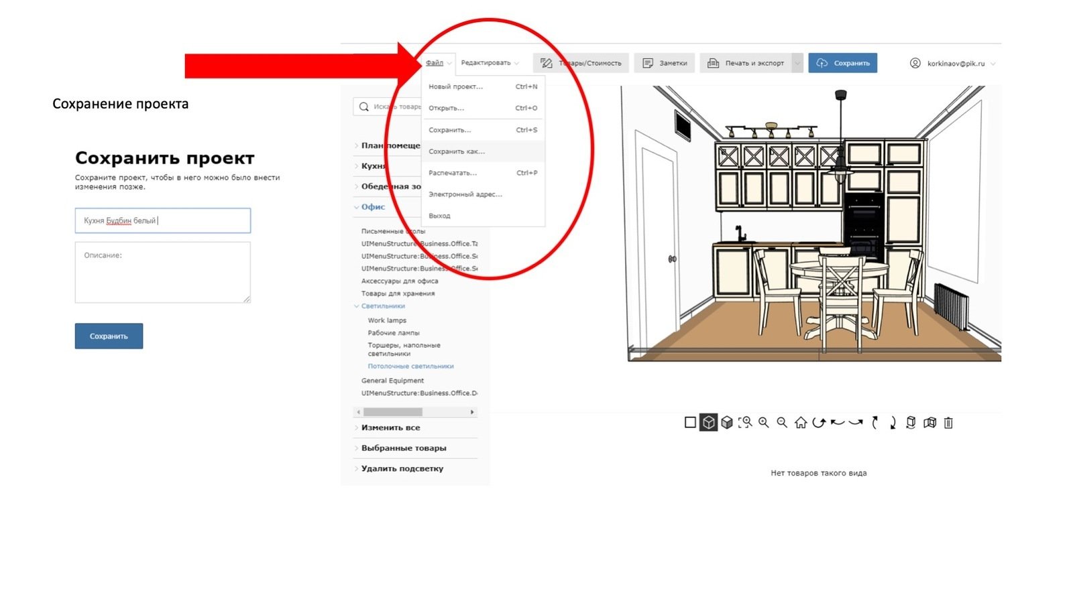Click the zoom-to-area magnifier icon
The height and width of the screenshot is (603, 1073).
tap(745, 422)
